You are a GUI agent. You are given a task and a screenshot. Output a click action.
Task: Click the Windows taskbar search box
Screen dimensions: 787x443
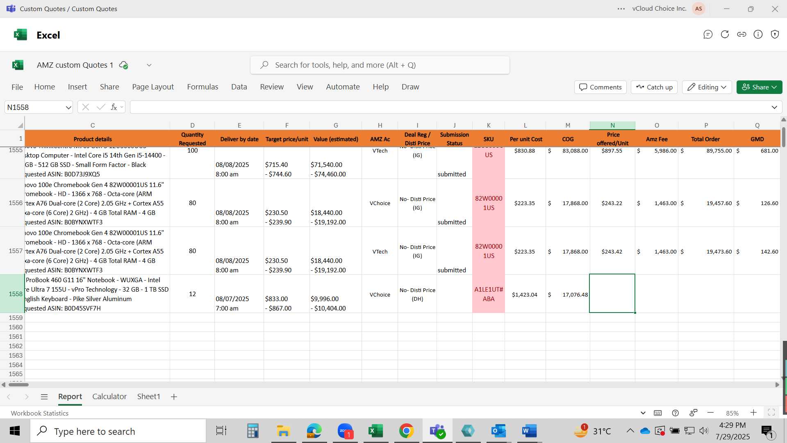pyautogui.click(x=118, y=431)
